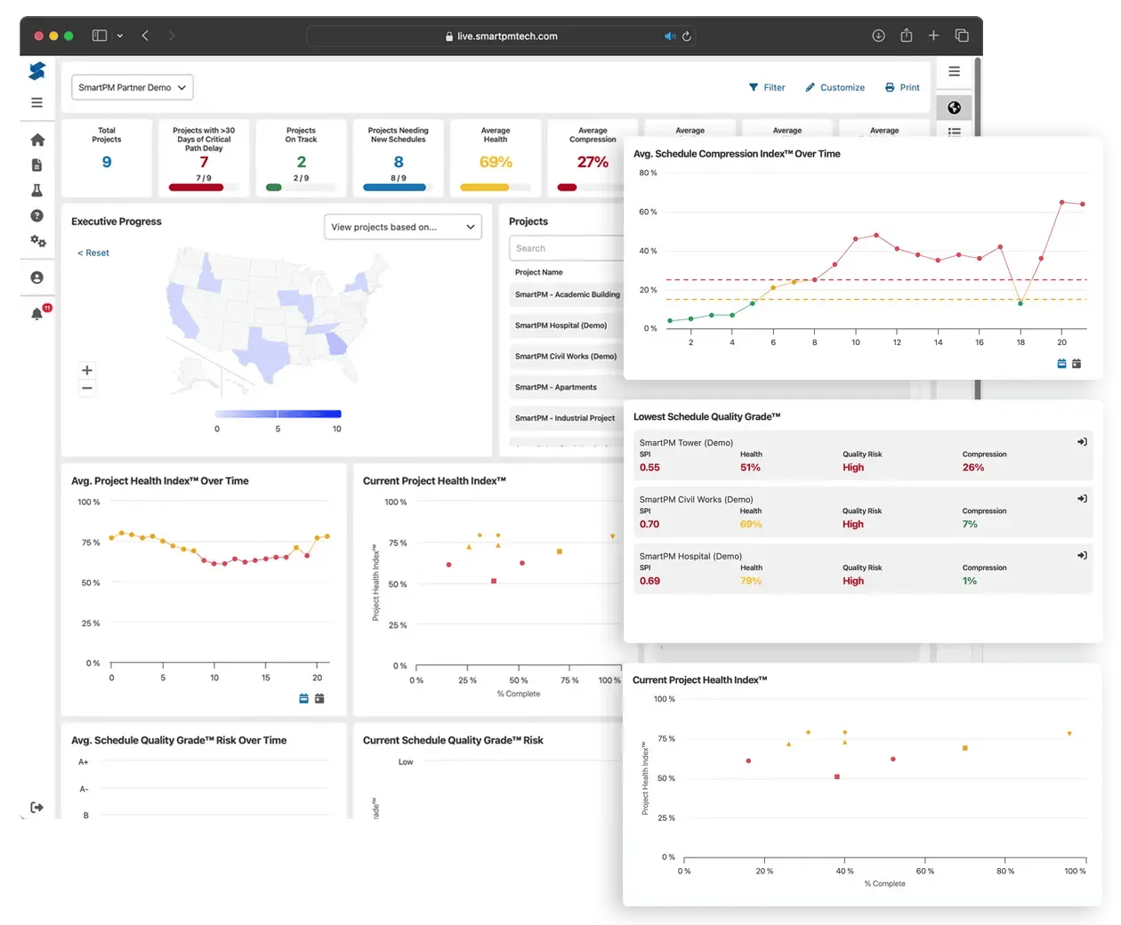Click the Filter funnel button
The height and width of the screenshot is (925, 1121).
pos(767,87)
